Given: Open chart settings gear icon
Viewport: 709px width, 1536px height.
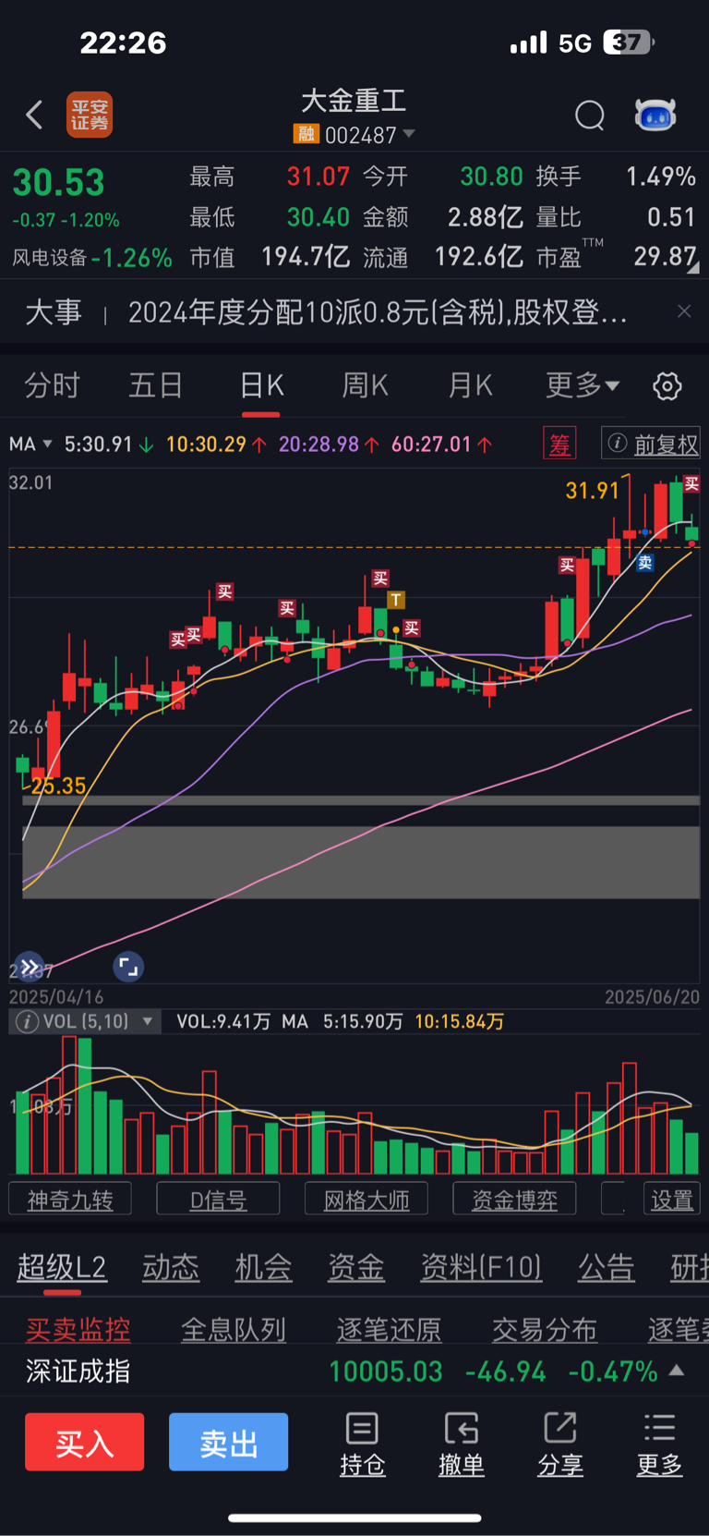Looking at the screenshot, I should pos(667,385).
